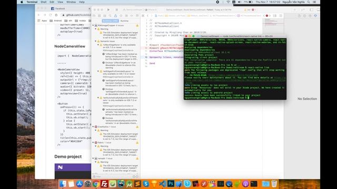Collapse the Warning group under RSKImageCropper
Image resolution: width=337 pixels, height=189 pixels.
click(96, 29)
